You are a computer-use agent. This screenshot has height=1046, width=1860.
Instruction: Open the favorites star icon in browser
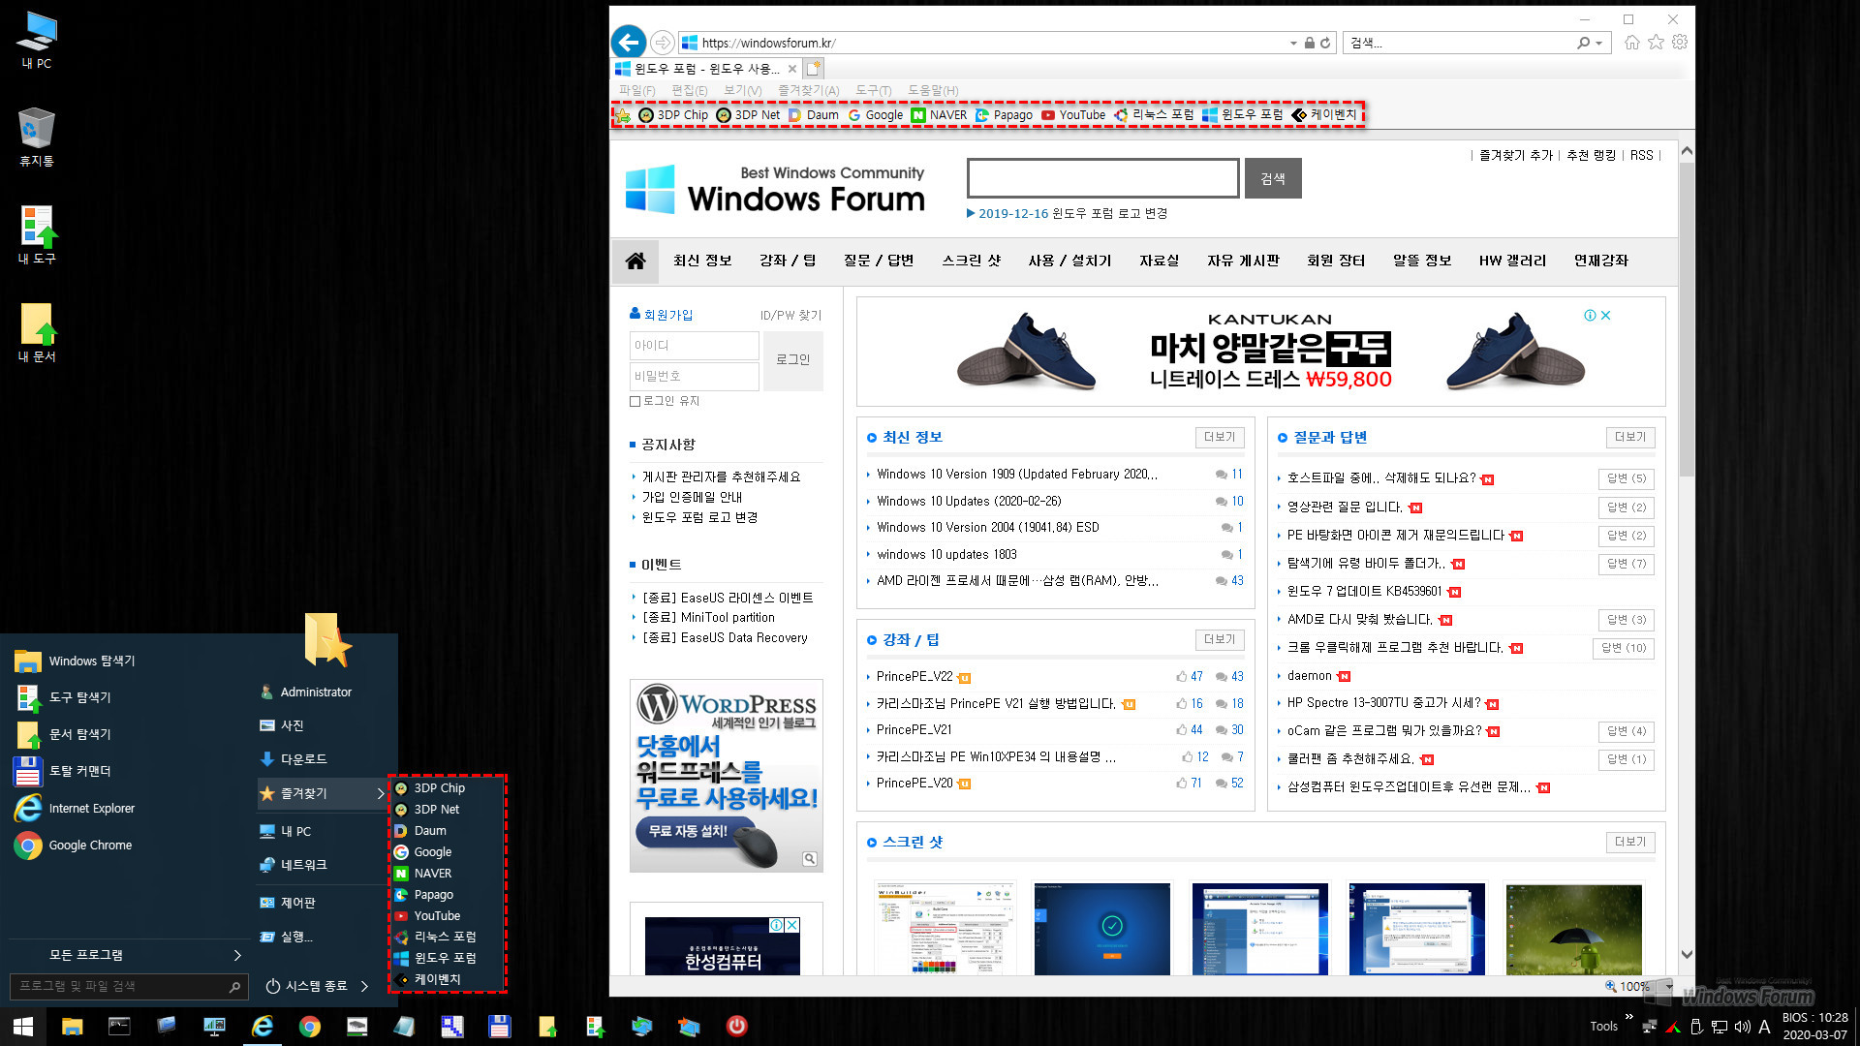[1657, 43]
